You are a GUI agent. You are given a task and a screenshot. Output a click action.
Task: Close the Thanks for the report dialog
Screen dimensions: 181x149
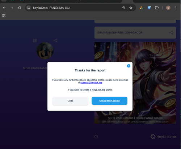(129, 66)
